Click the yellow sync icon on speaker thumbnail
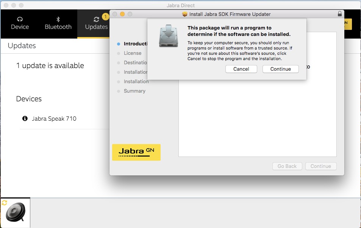Screen dimensions: 361x228 point(5,203)
